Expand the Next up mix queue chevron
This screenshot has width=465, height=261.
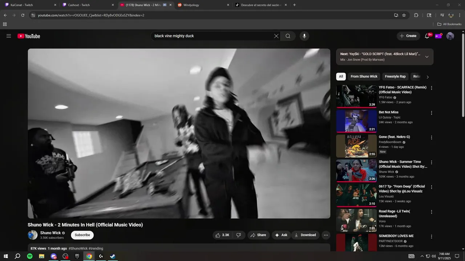point(427,57)
